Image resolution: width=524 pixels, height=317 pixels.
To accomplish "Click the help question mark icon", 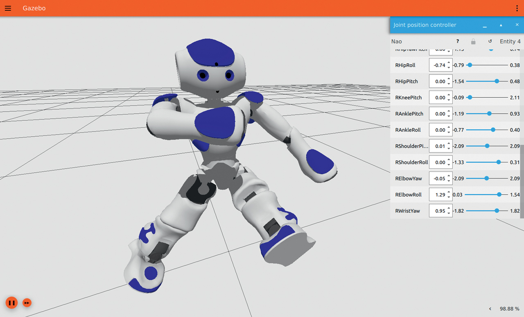I will tap(458, 41).
